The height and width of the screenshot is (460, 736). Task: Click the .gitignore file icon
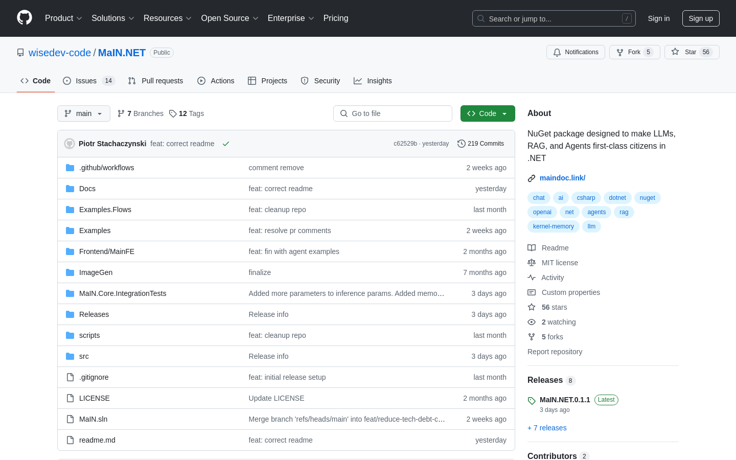click(70, 377)
